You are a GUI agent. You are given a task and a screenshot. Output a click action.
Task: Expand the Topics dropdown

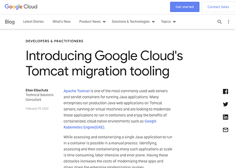(168, 22)
